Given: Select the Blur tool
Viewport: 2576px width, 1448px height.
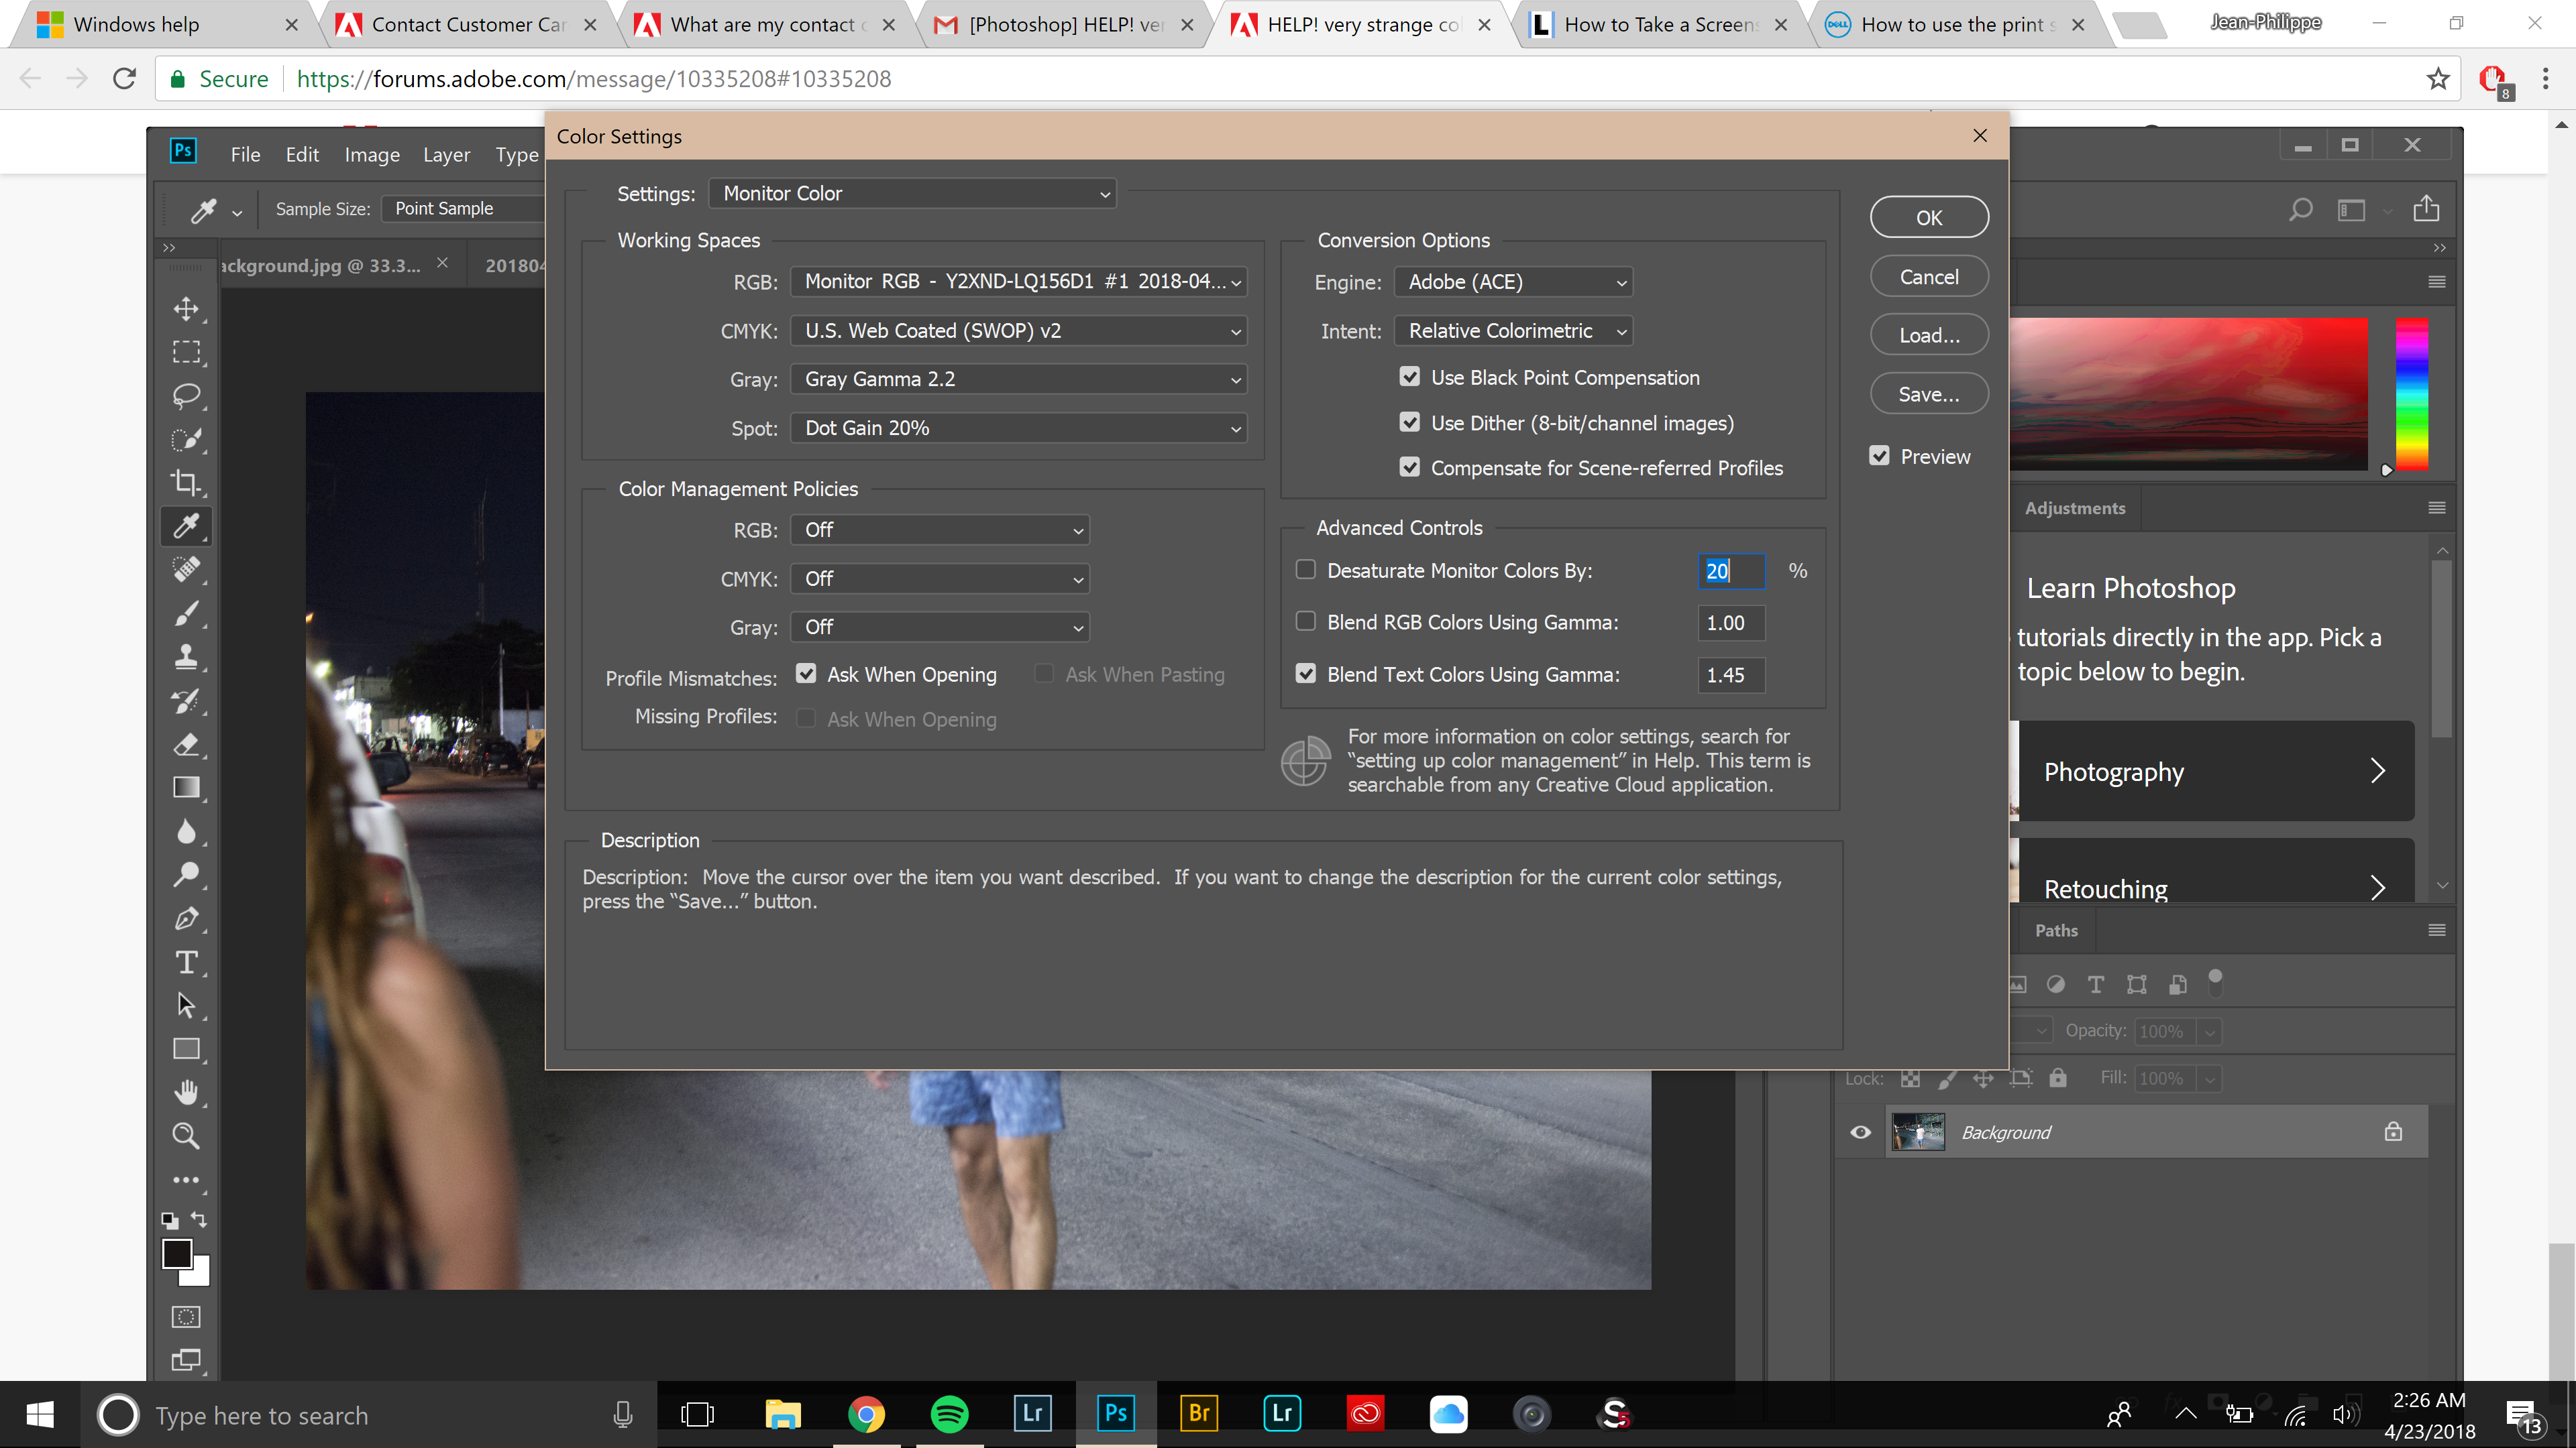Looking at the screenshot, I should pos(186,831).
